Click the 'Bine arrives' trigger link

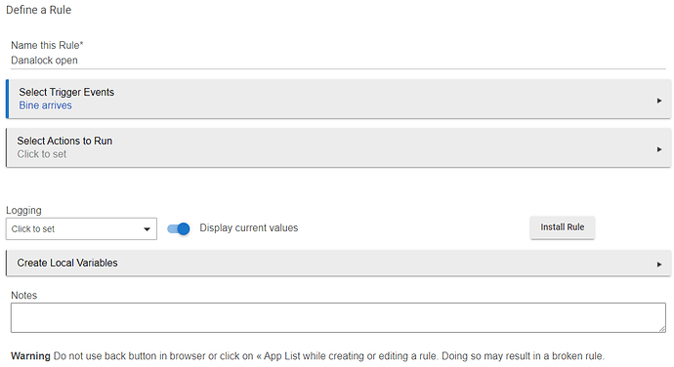[x=45, y=105]
